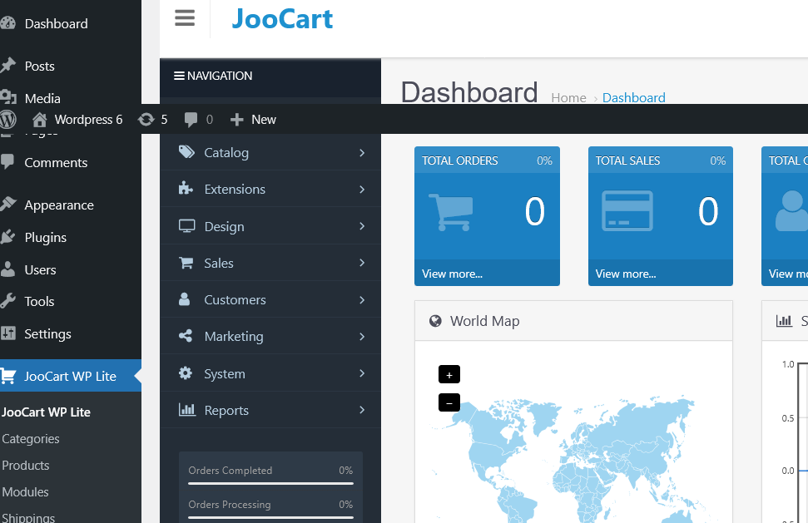Click the Catalog tag icon
The width and height of the screenshot is (808, 523).
coord(186,152)
